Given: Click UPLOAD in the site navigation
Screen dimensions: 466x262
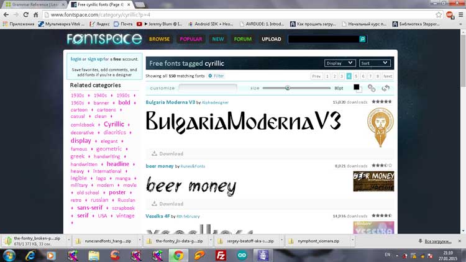Looking at the screenshot, I should pyautogui.click(x=272, y=39).
